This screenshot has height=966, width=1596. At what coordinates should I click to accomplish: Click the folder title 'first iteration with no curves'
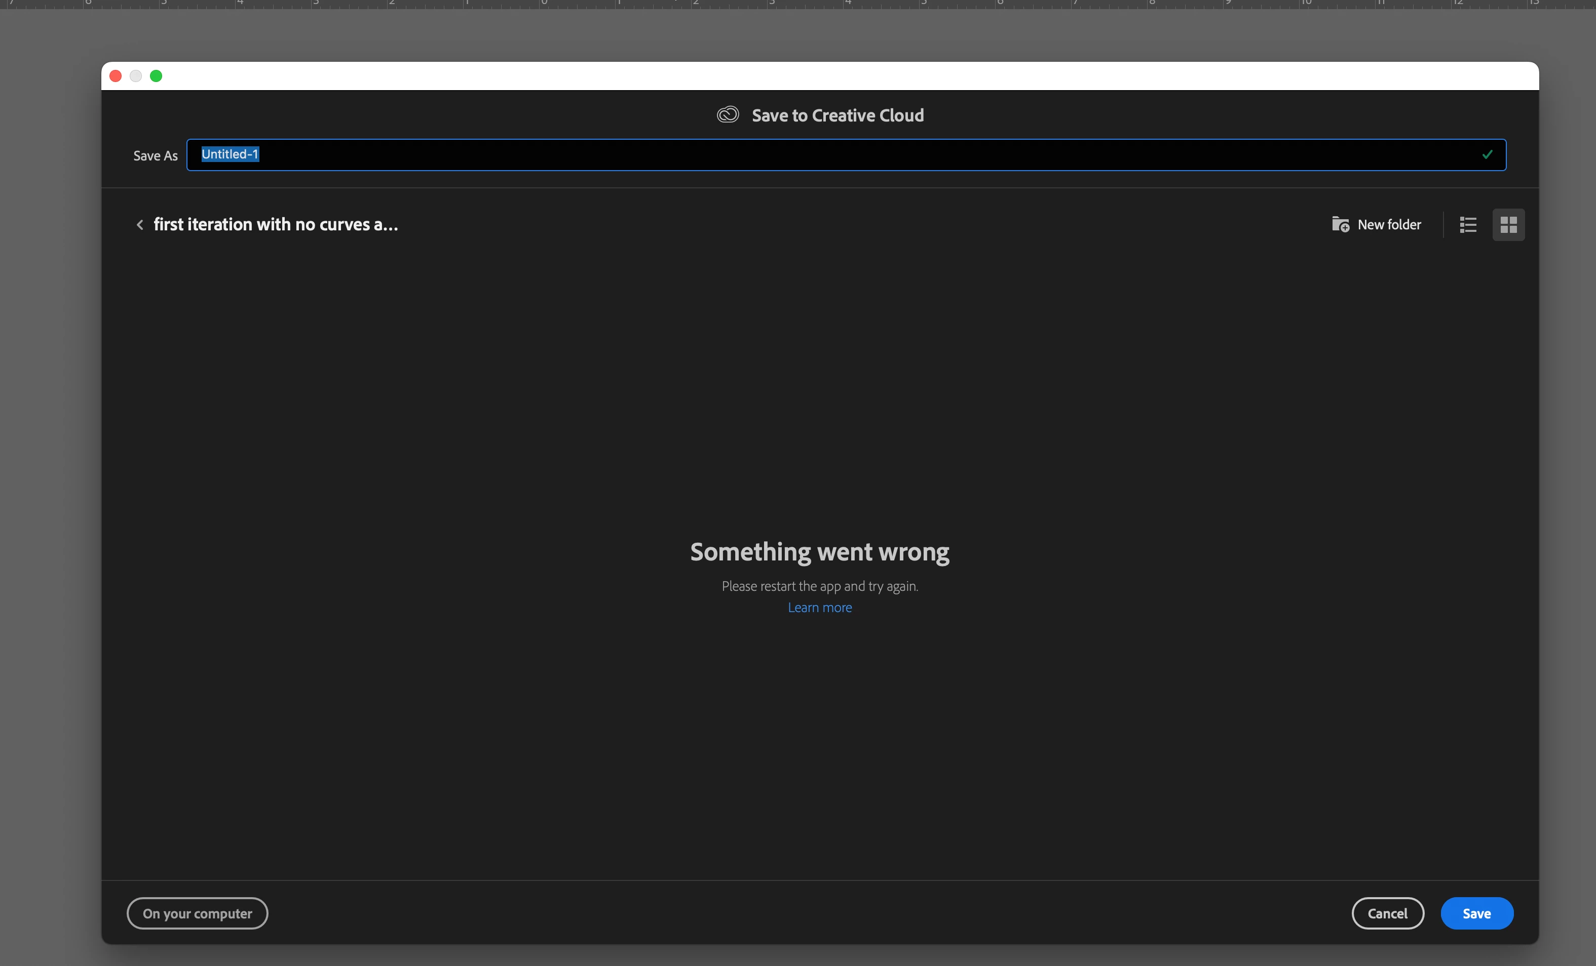[275, 225]
